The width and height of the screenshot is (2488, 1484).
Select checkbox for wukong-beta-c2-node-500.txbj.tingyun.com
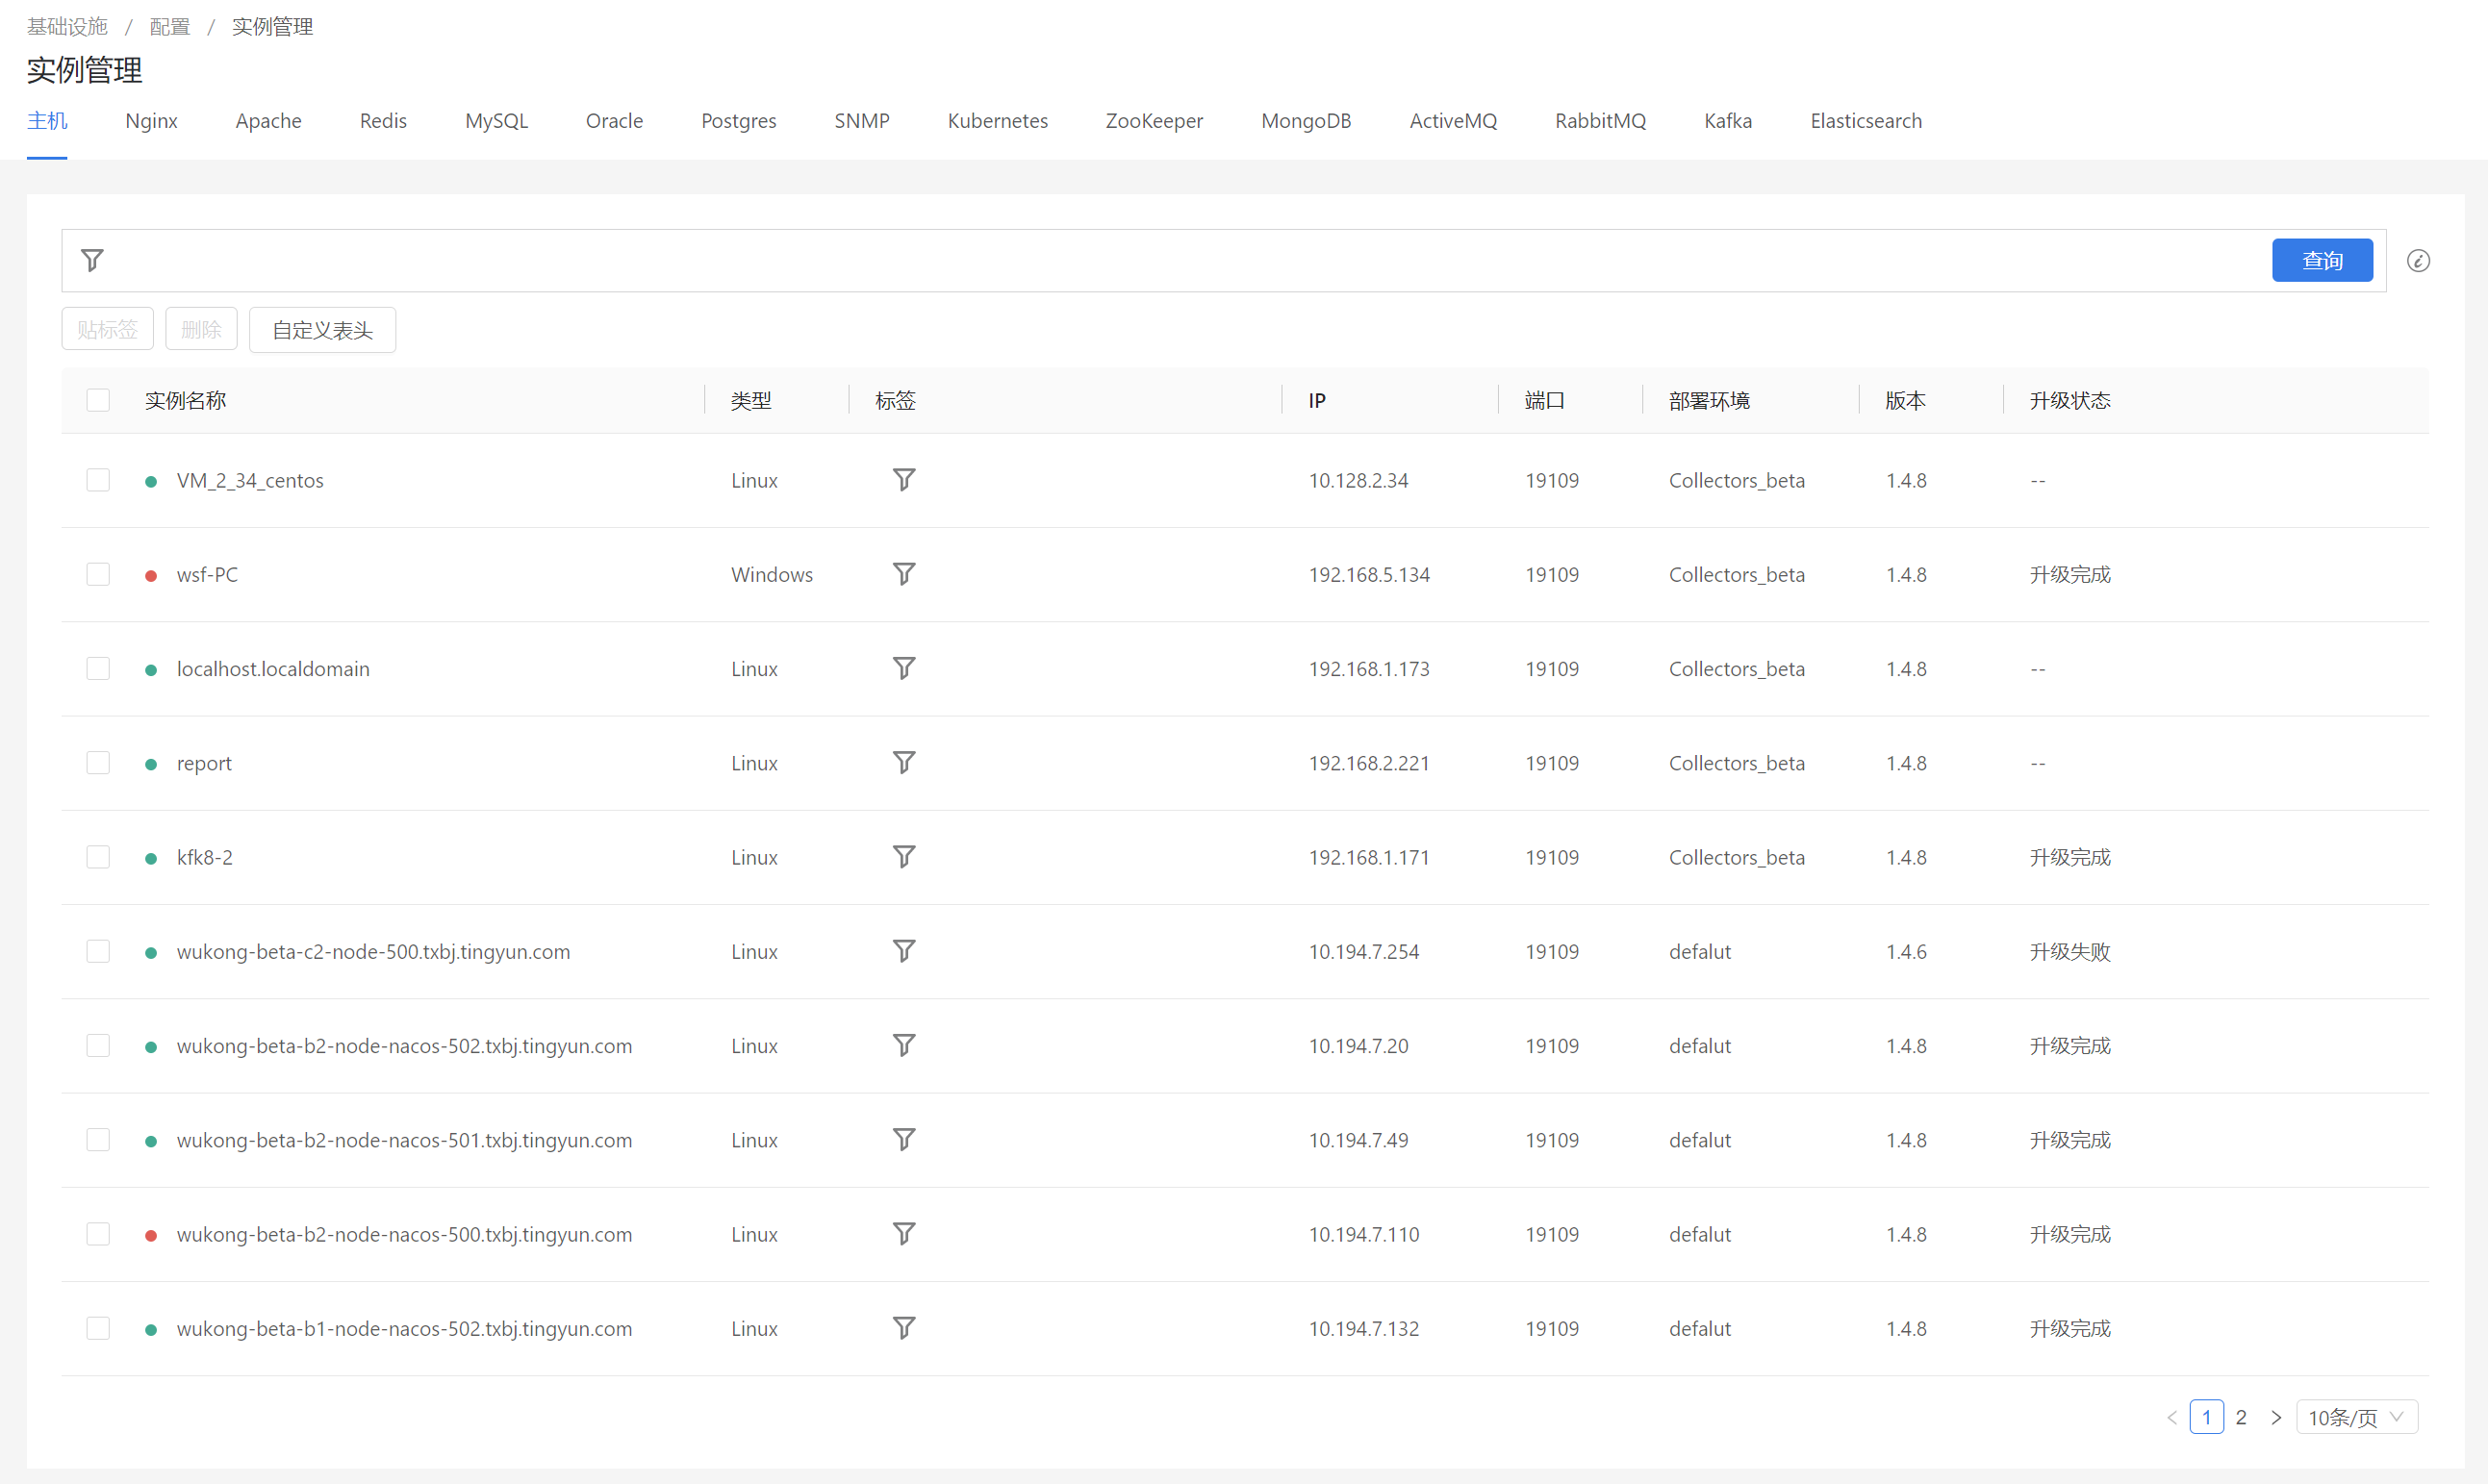(98, 951)
